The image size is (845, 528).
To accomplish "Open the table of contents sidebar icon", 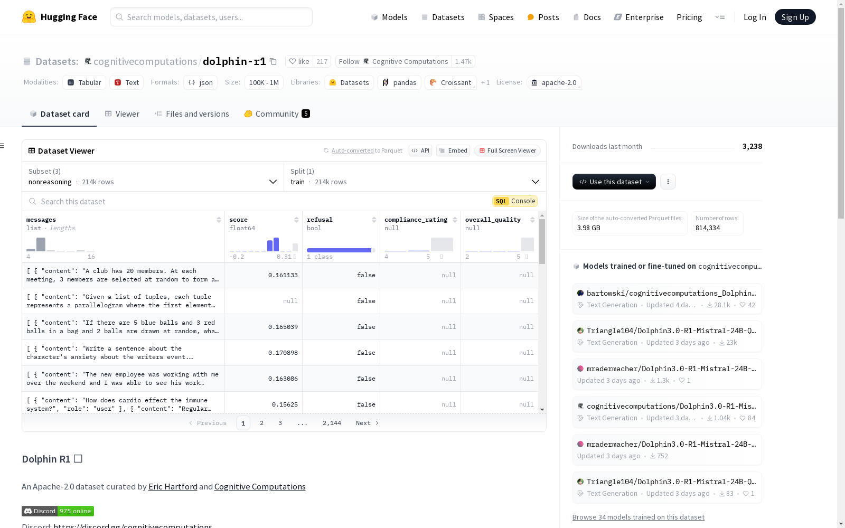I will [2, 146].
